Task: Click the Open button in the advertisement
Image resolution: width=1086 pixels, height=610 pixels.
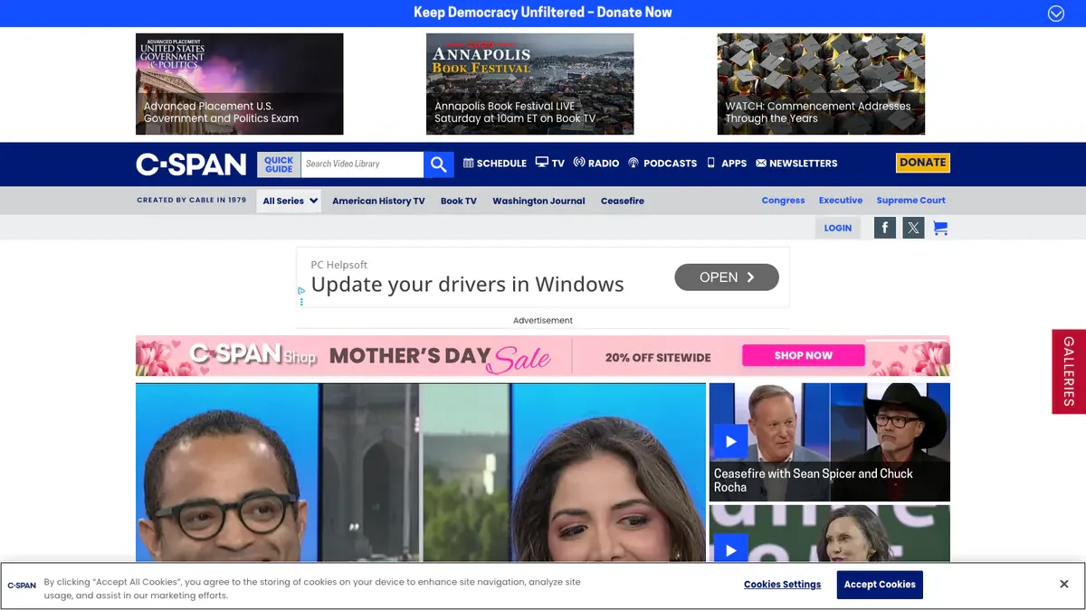Action: 727,277
